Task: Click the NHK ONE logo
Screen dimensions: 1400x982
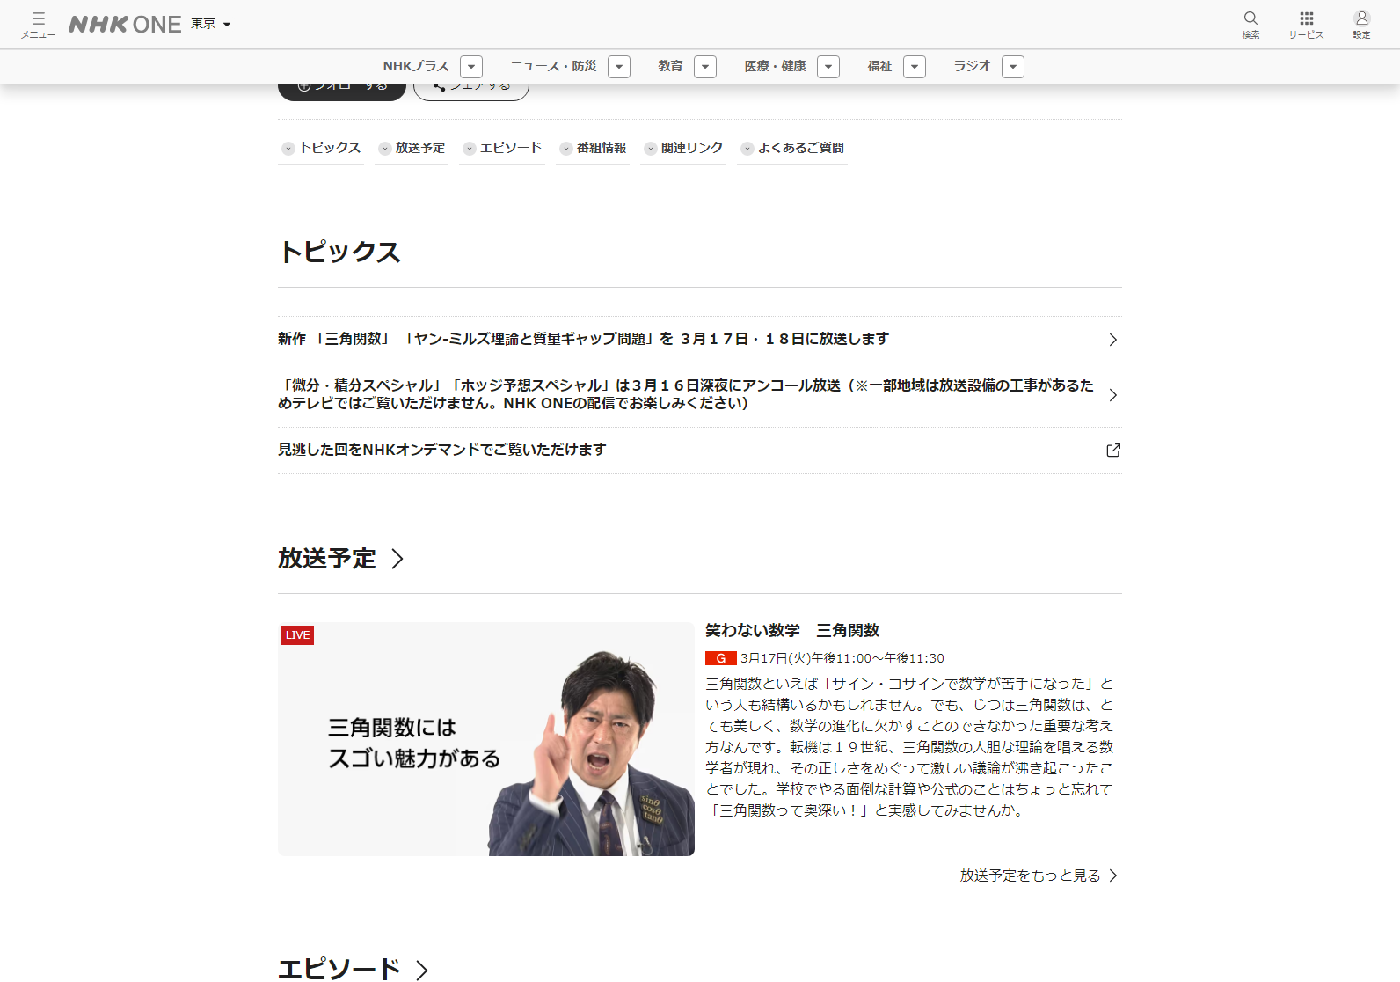Action: [125, 25]
